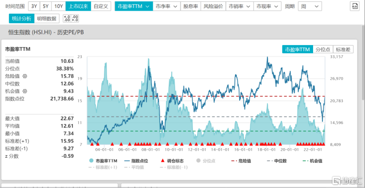Open the 周期 period dropdown showing 周

(310, 6)
